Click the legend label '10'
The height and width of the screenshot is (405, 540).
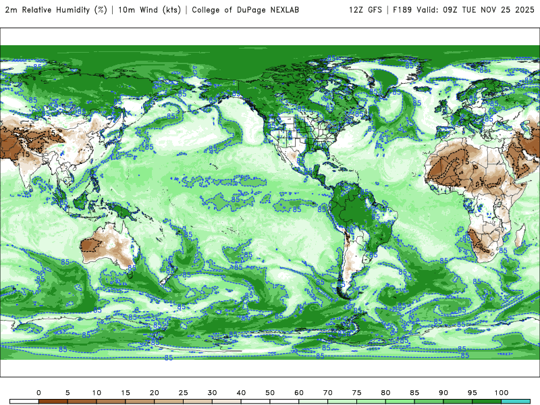click(97, 393)
